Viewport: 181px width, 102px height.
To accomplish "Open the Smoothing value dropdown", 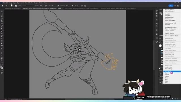I will coord(68,6).
